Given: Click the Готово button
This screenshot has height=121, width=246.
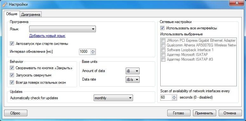Looking at the screenshot, I should (179, 113).
